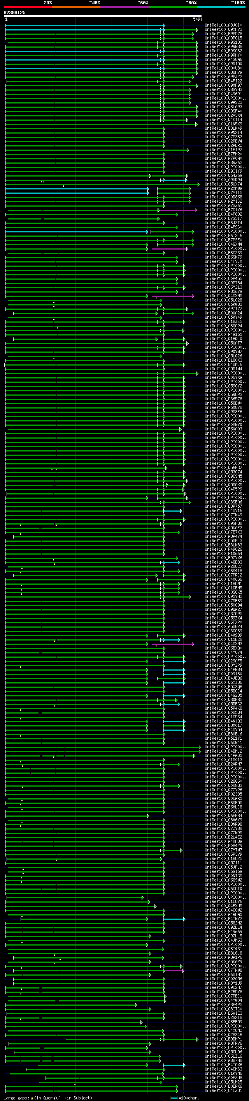
Task: Go to the UniRef100_C0P455 hit
Action: click(x=223, y=279)
